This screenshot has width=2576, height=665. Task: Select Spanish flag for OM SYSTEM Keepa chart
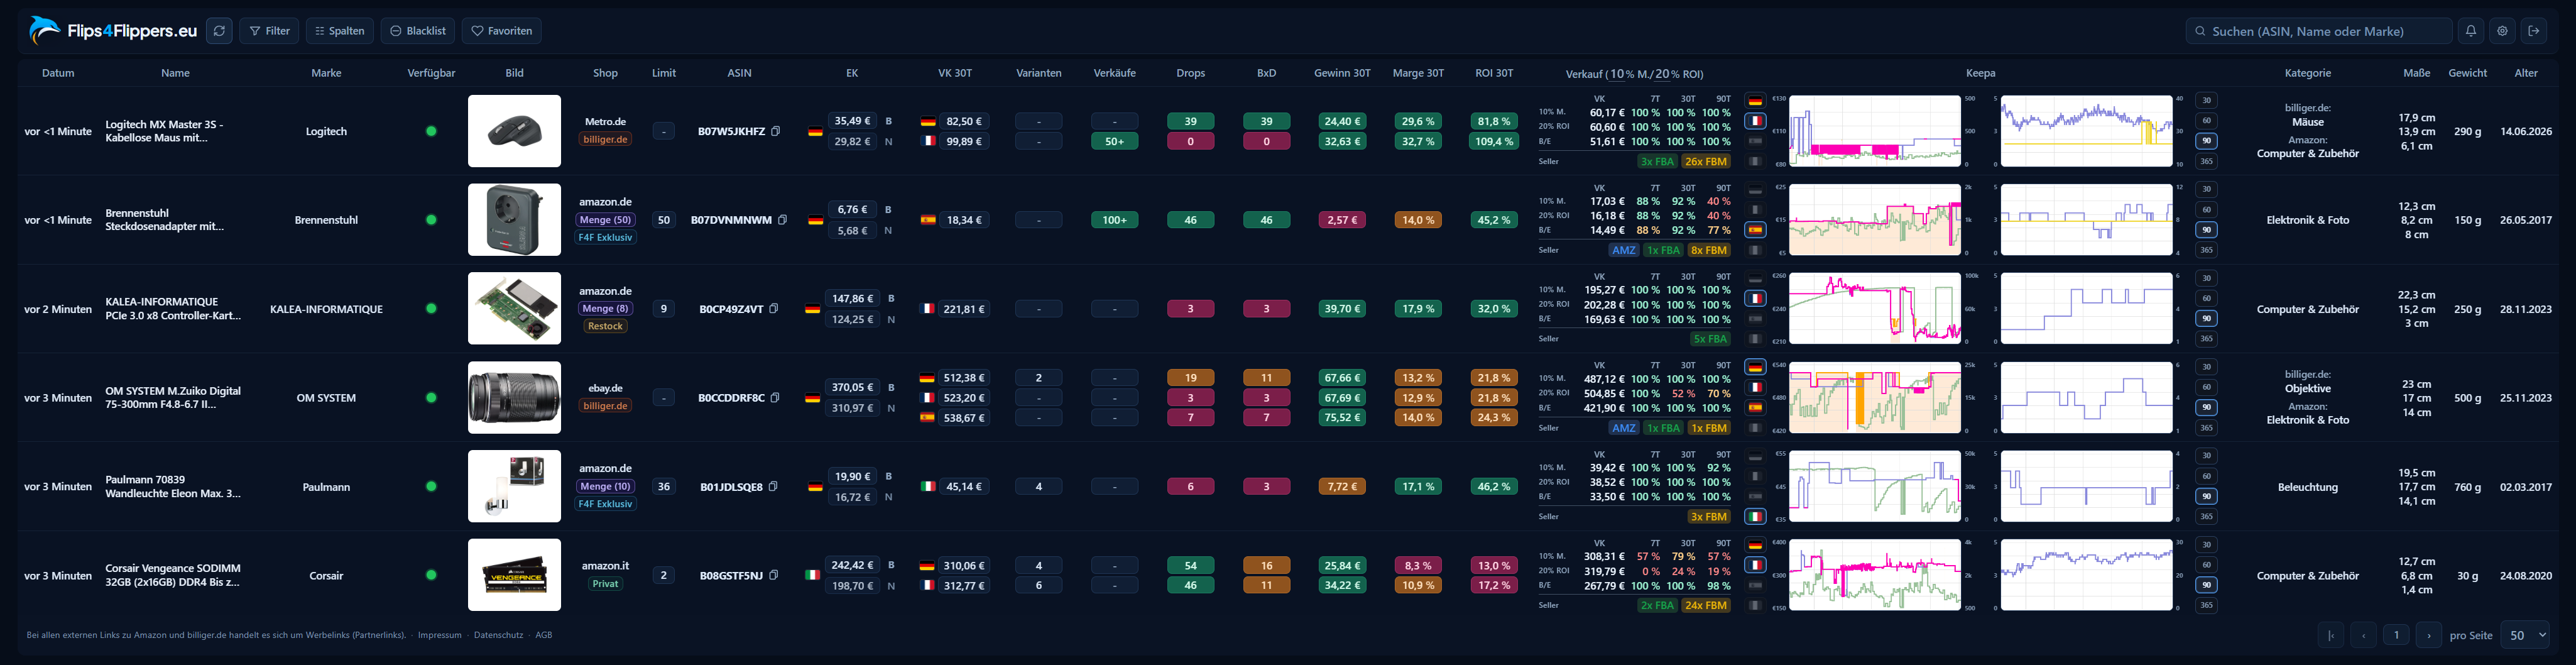1755,407
